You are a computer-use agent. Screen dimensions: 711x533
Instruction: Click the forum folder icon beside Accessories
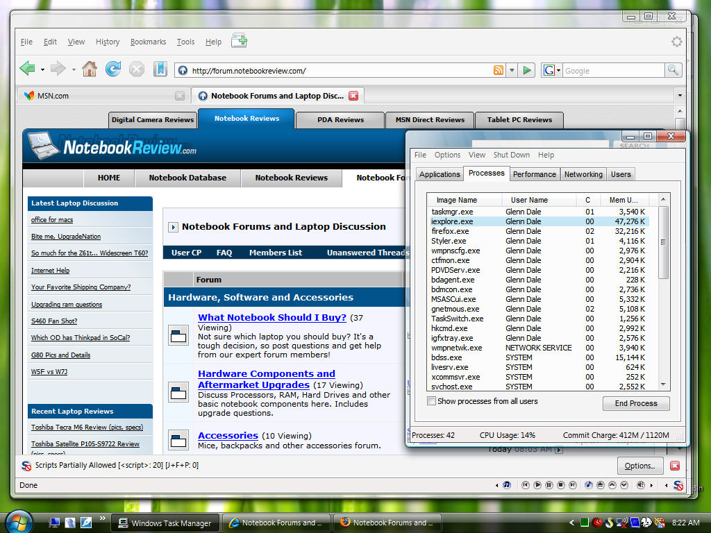point(178,440)
